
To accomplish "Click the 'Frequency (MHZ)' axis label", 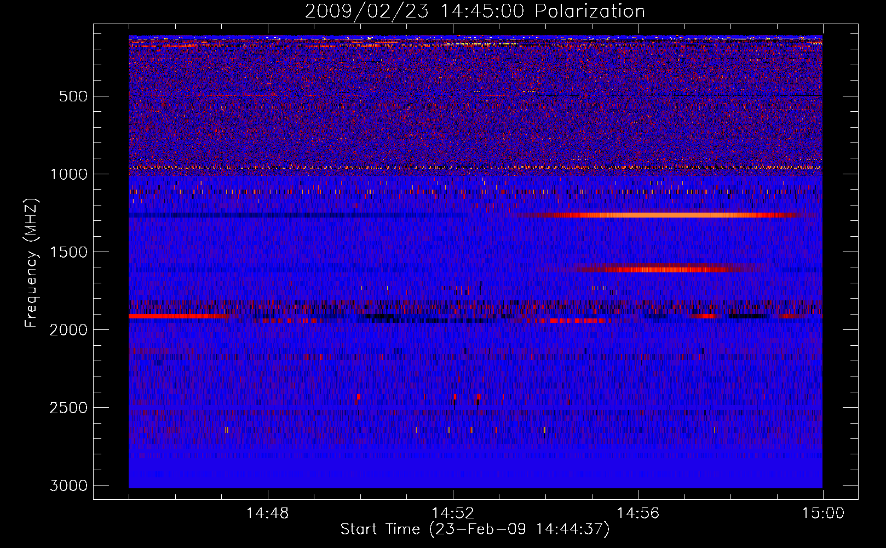I will click(32, 263).
